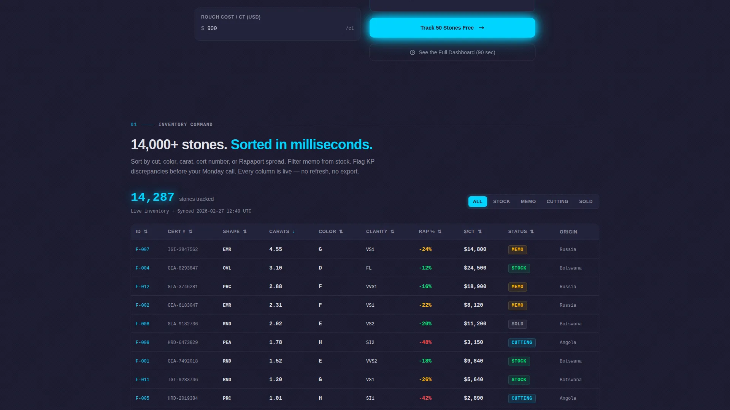Open stone F-011 link

(143, 380)
